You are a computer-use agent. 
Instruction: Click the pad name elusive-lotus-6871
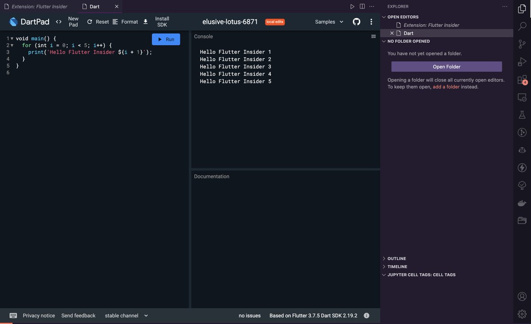[230, 22]
